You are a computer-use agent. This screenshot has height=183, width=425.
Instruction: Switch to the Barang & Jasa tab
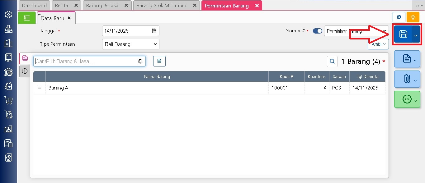[x=102, y=6]
